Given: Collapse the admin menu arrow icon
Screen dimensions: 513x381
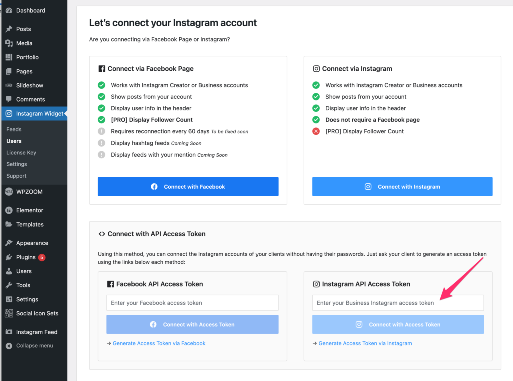Looking at the screenshot, I should click(x=9, y=346).
